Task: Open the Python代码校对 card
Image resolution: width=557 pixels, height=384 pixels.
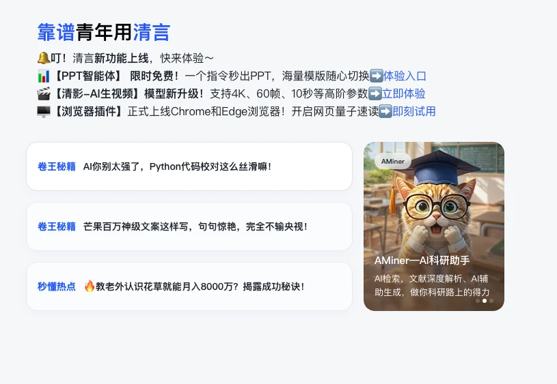Action: click(189, 166)
